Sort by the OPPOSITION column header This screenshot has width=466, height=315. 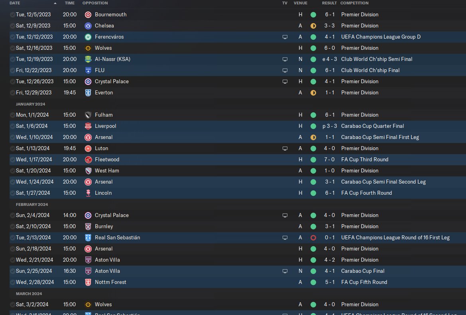click(x=95, y=3)
